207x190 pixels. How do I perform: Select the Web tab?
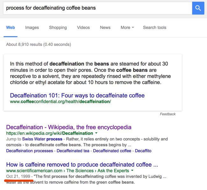pyautogui.click(x=11, y=28)
